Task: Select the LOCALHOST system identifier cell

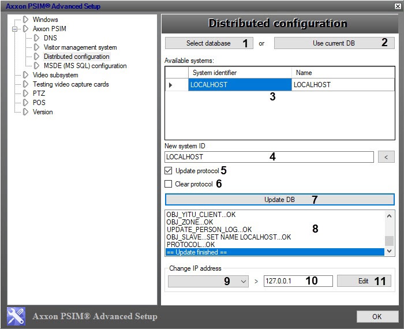Action: (240, 85)
